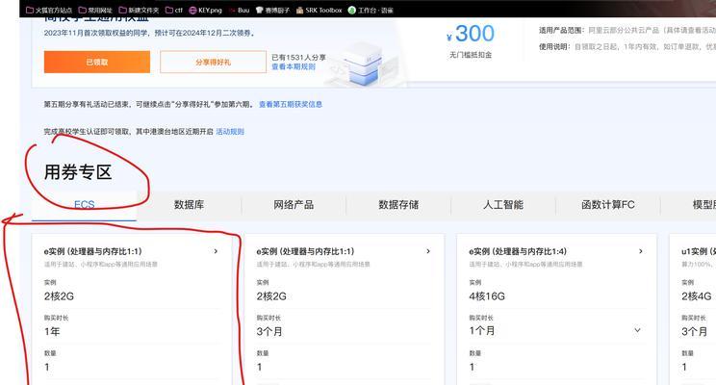Switch to the 数据存储 tab
This screenshot has height=385, width=716.
click(398, 205)
